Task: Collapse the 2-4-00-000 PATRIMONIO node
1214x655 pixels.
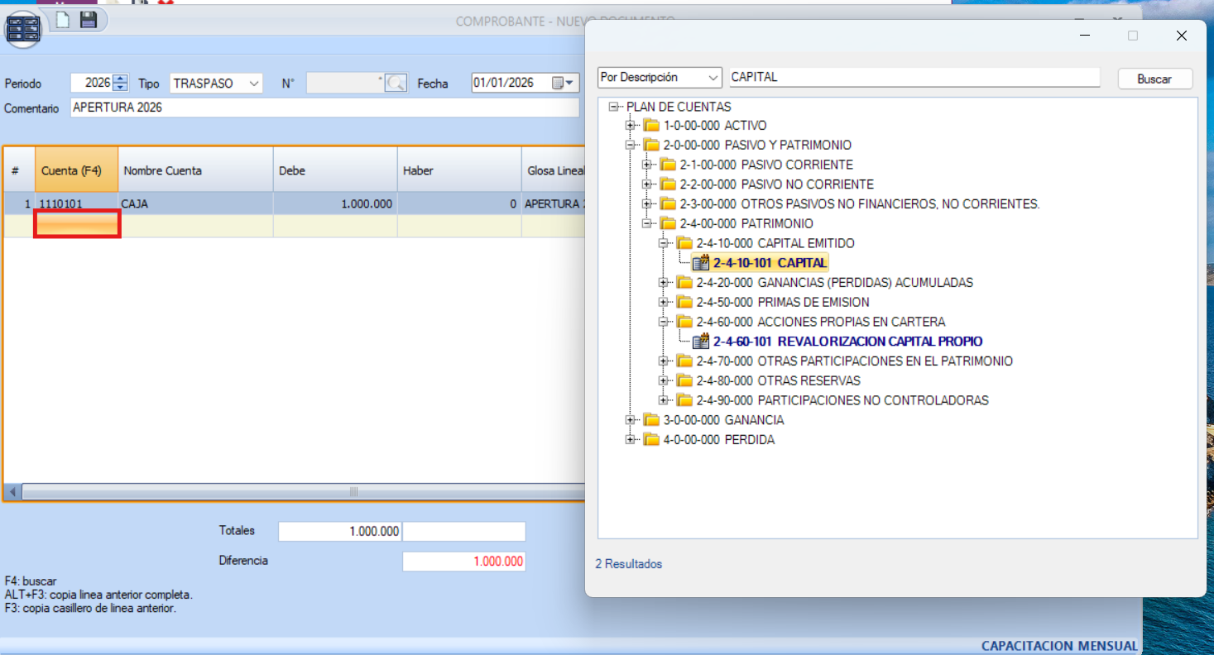Action: (x=647, y=224)
